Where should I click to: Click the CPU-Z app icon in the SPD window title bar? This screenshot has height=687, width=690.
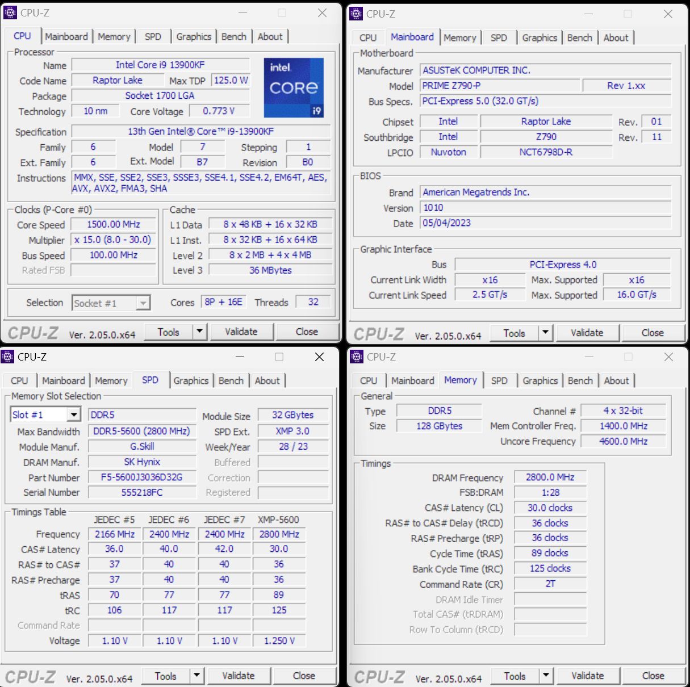pos(7,357)
